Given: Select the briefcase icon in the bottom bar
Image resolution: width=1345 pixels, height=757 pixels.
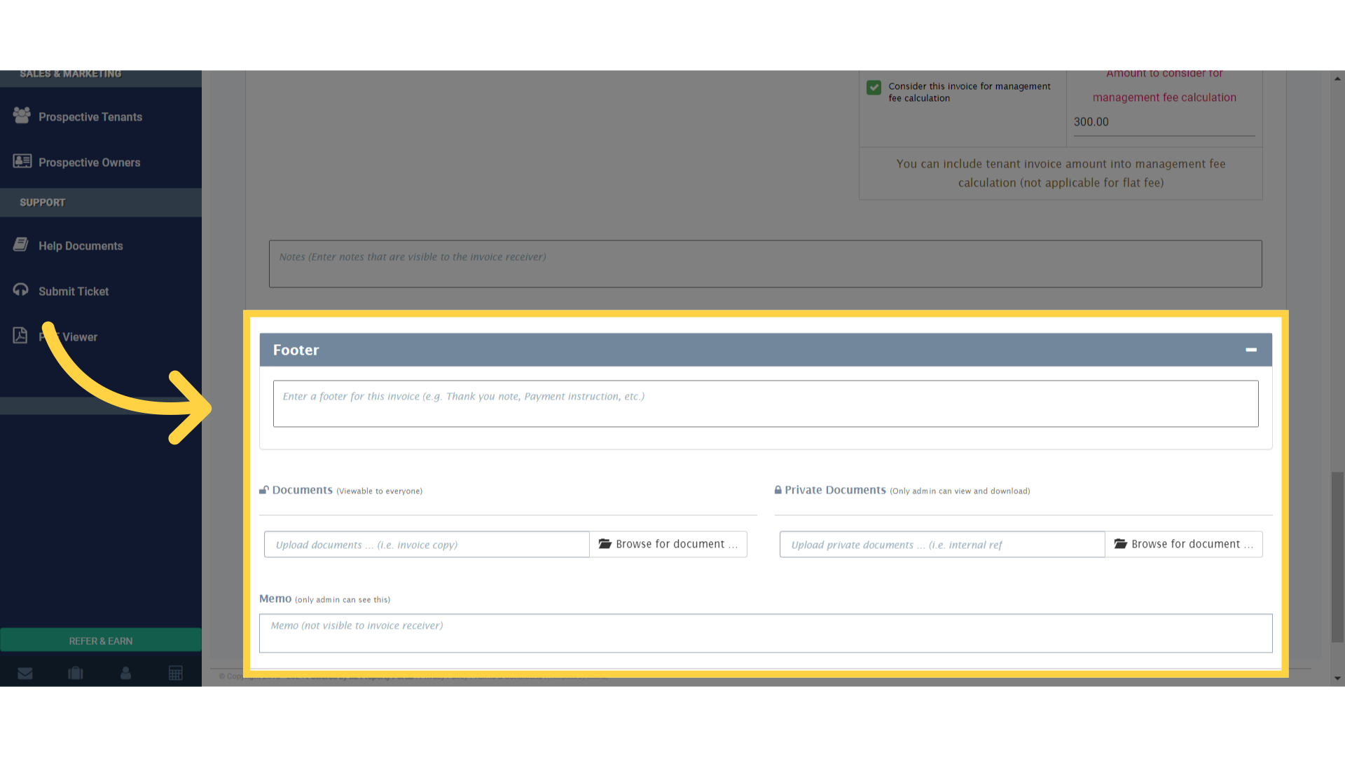Looking at the screenshot, I should 76,673.
